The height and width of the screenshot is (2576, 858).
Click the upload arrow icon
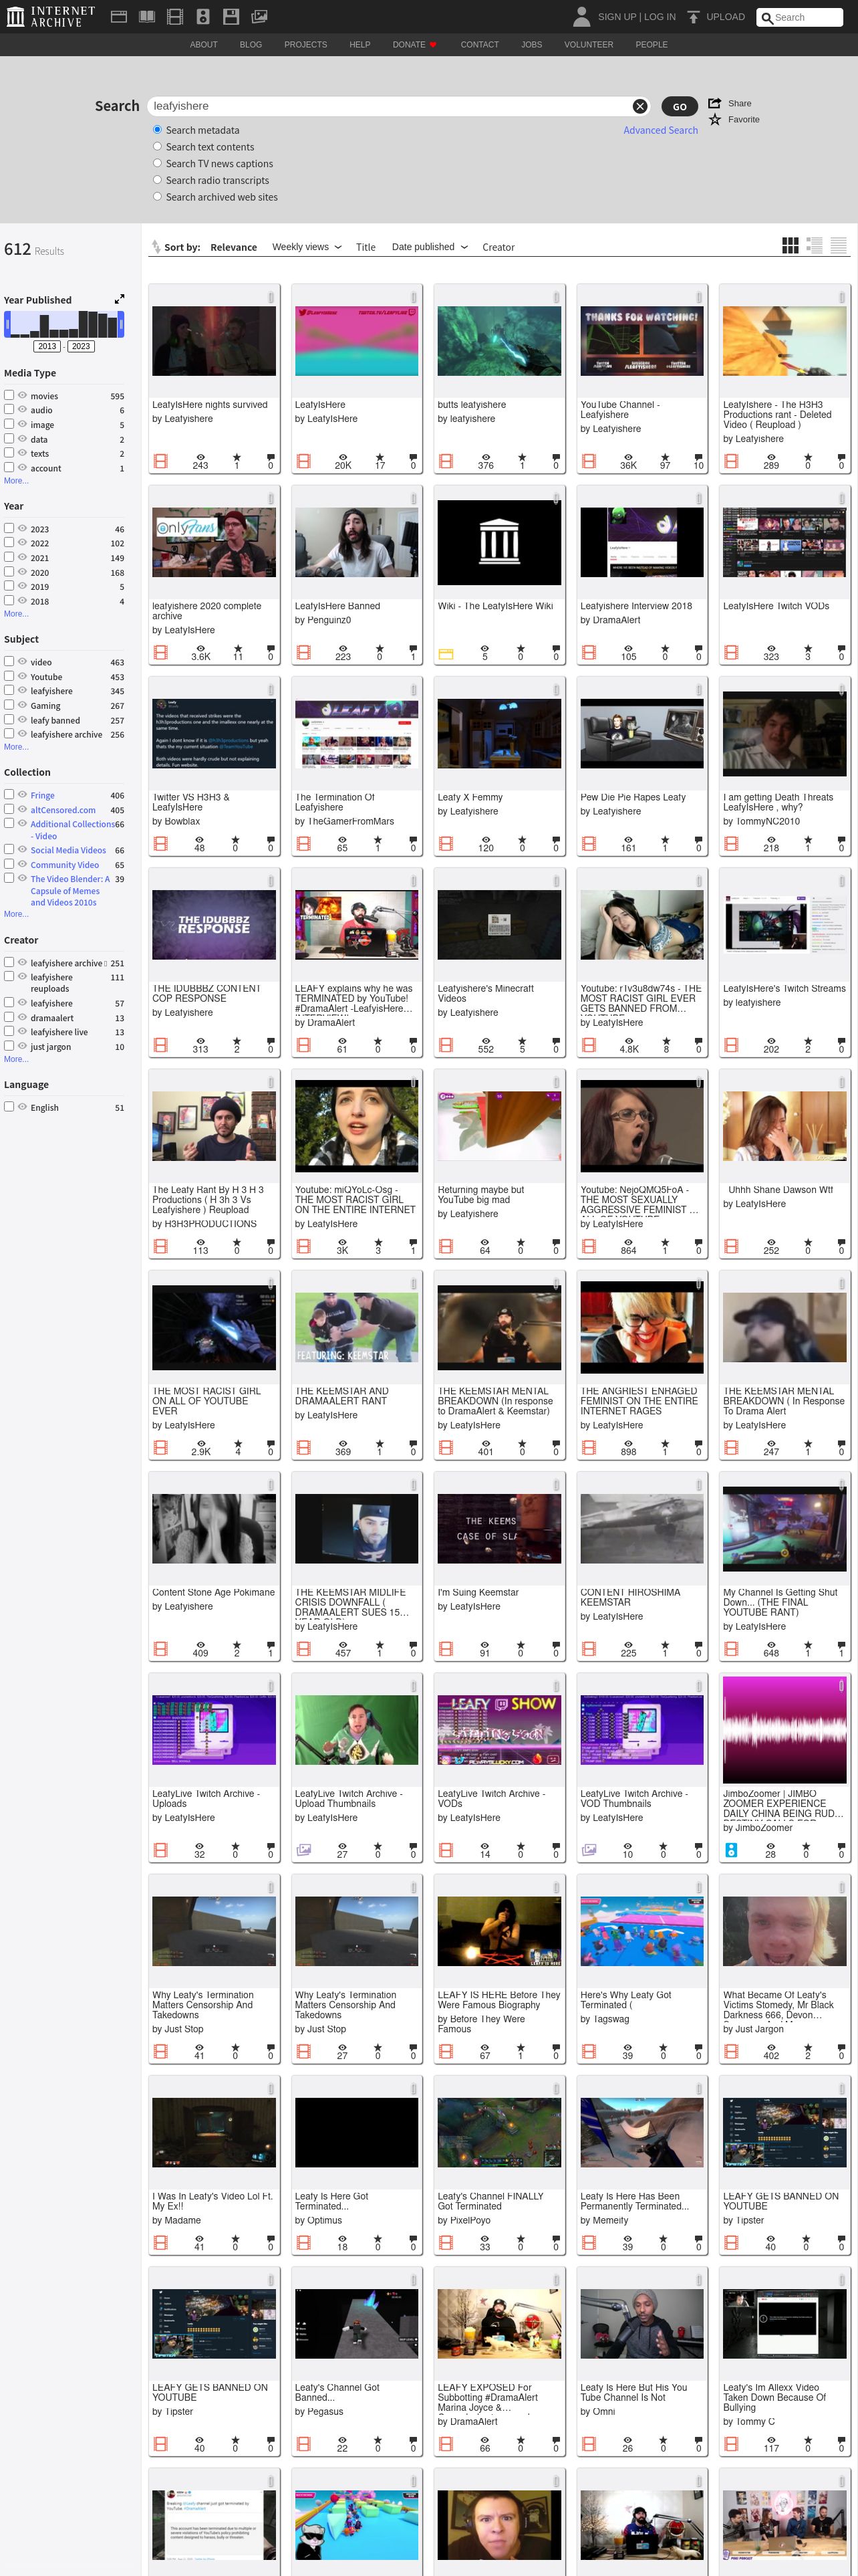pos(693,17)
